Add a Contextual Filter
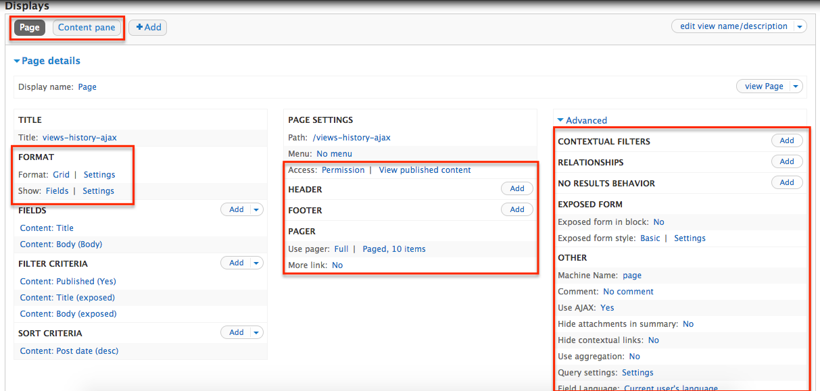Image resolution: width=820 pixels, height=391 pixels. click(x=786, y=140)
